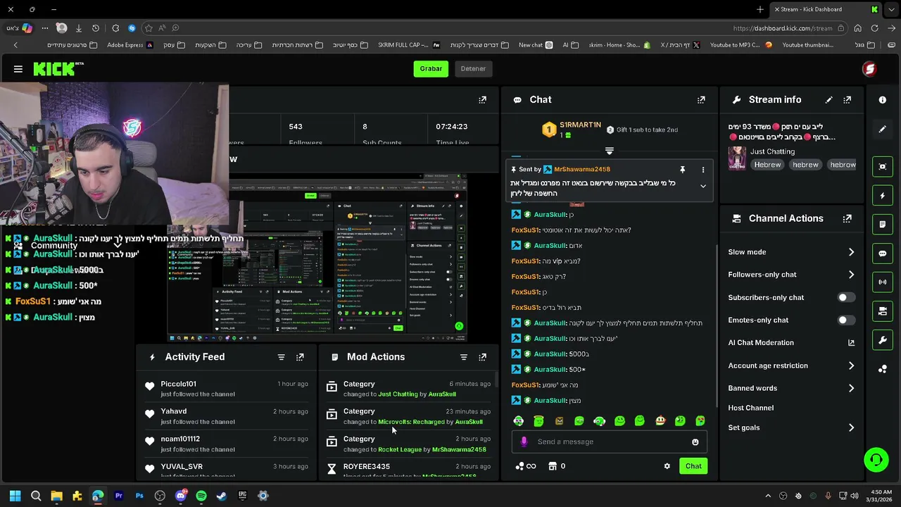Edit stream info with the pencil icon
The image size is (901, 507).
coord(828,100)
